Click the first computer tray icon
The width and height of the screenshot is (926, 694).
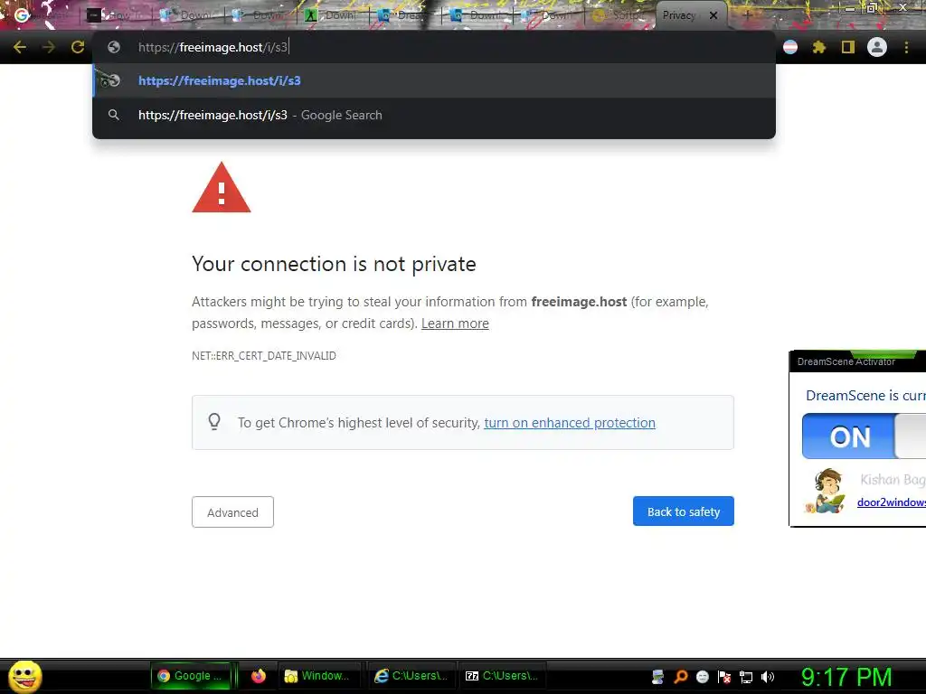coord(658,677)
